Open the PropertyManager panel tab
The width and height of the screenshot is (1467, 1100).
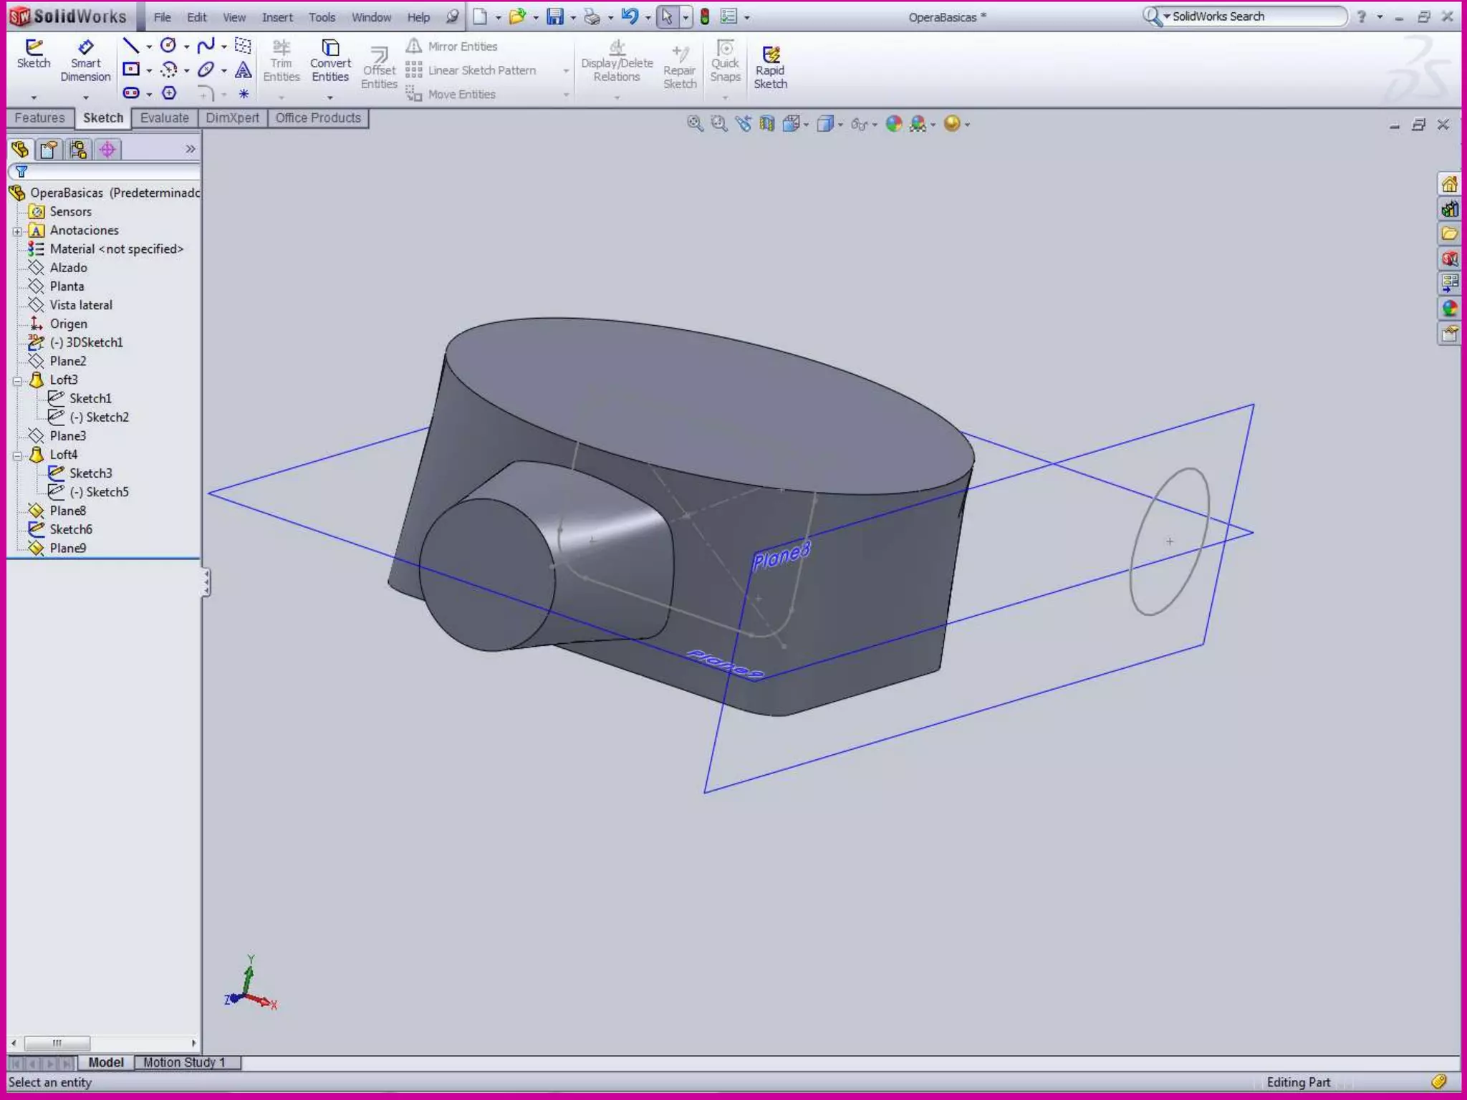pyautogui.click(x=49, y=150)
